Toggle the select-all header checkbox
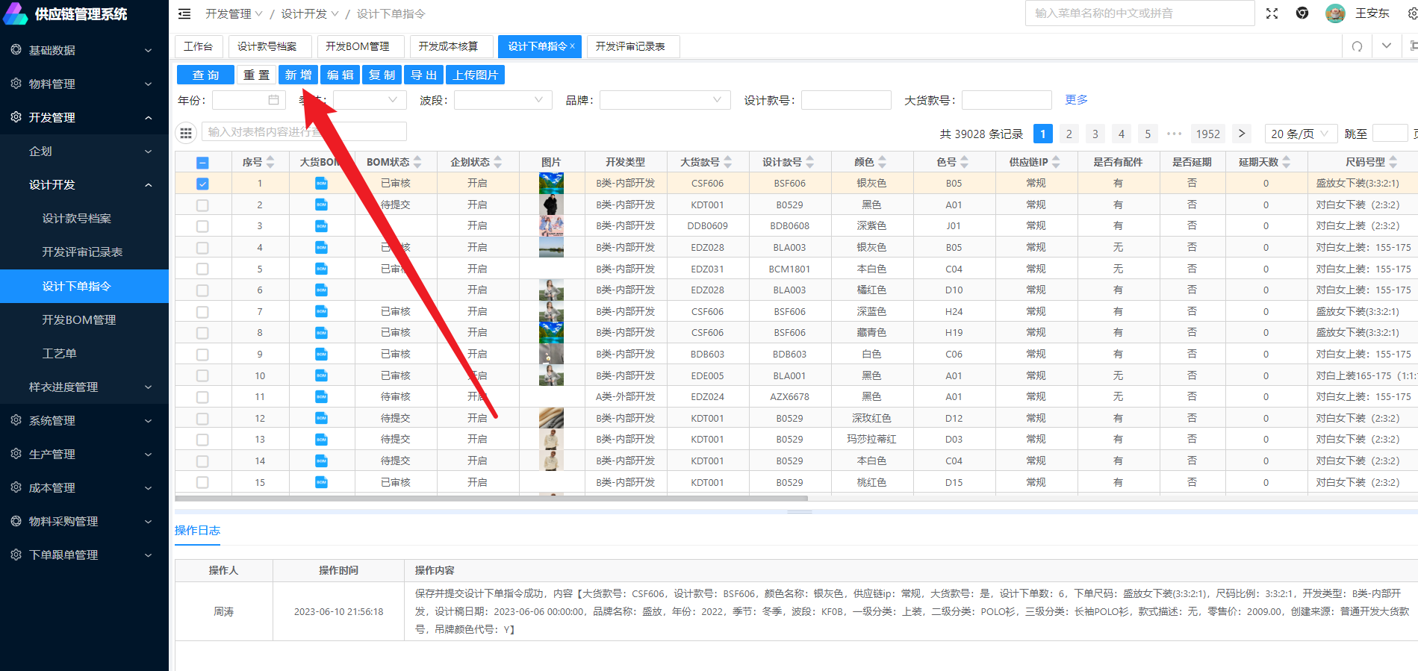This screenshot has width=1418, height=671. coord(202,163)
